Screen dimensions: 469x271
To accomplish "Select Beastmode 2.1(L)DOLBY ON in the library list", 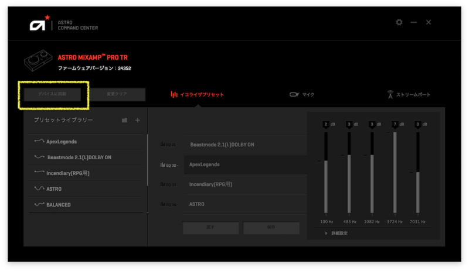I will 86,157.
